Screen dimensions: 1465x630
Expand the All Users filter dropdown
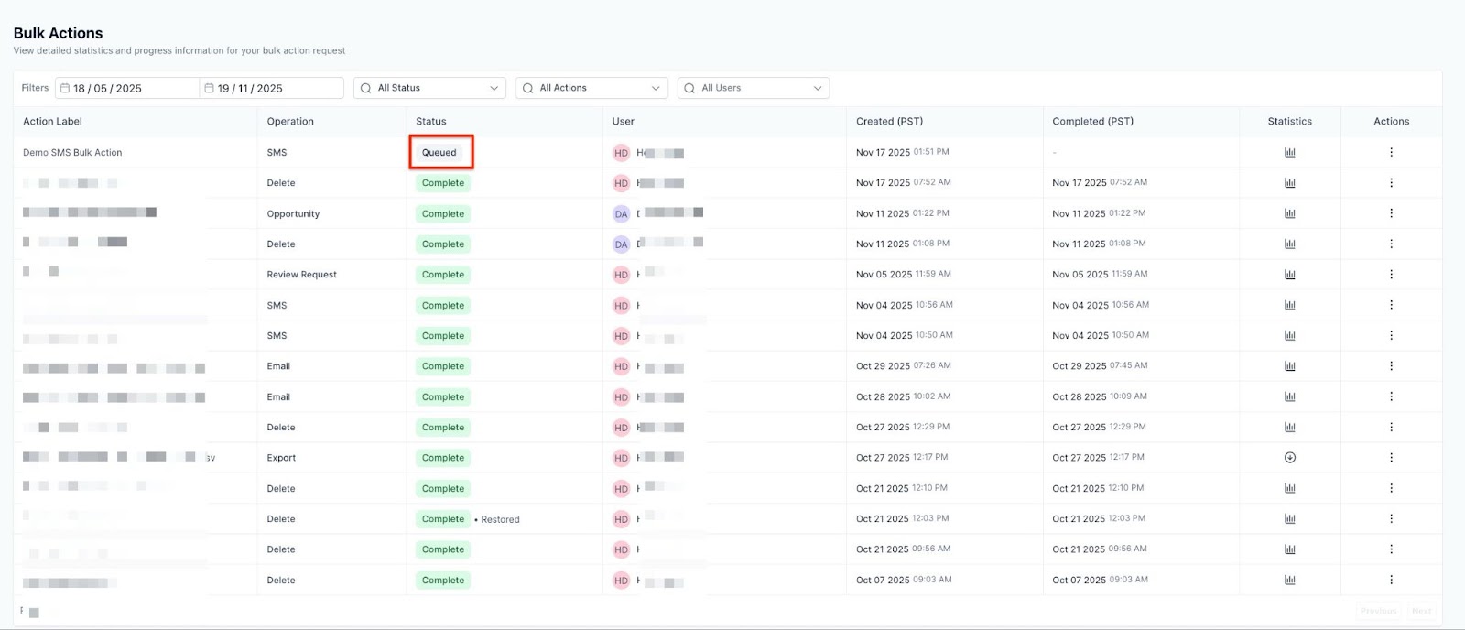[754, 88]
